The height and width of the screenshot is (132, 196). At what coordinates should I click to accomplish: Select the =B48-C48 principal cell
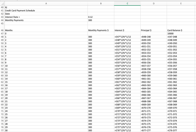pos(154,37)
